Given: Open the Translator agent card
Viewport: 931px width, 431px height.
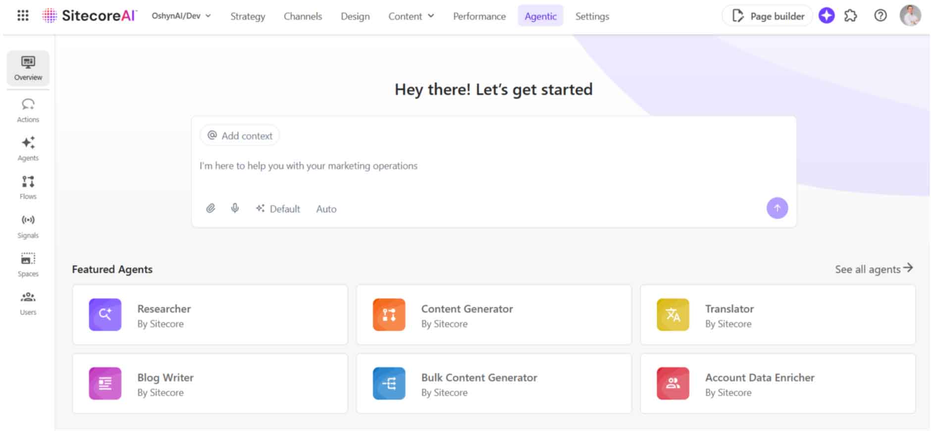Looking at the screenshot, I should [777, 315].
